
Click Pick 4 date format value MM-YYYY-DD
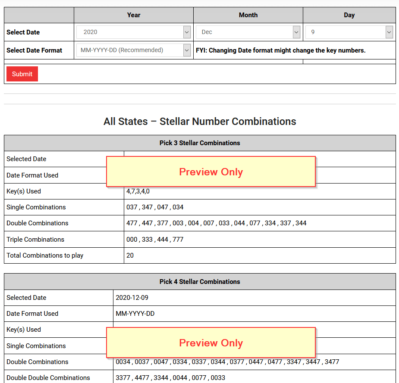135,314
